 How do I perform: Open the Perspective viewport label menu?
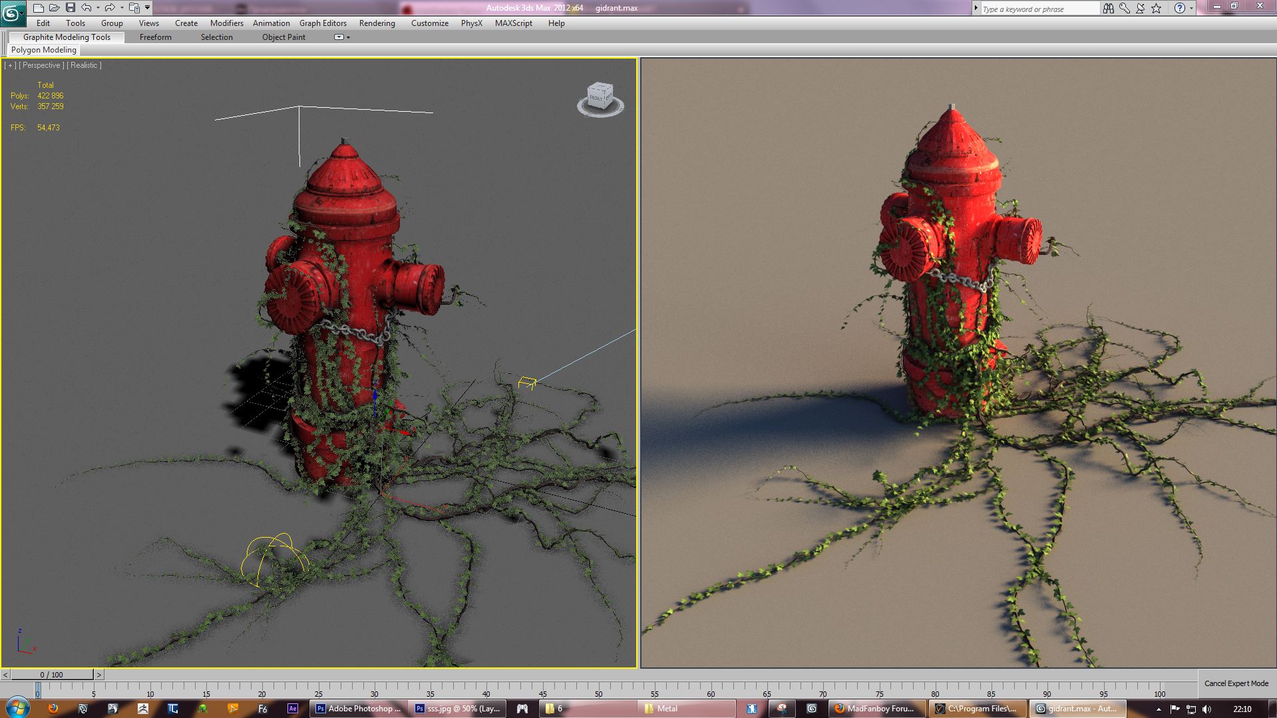[41, 65]
